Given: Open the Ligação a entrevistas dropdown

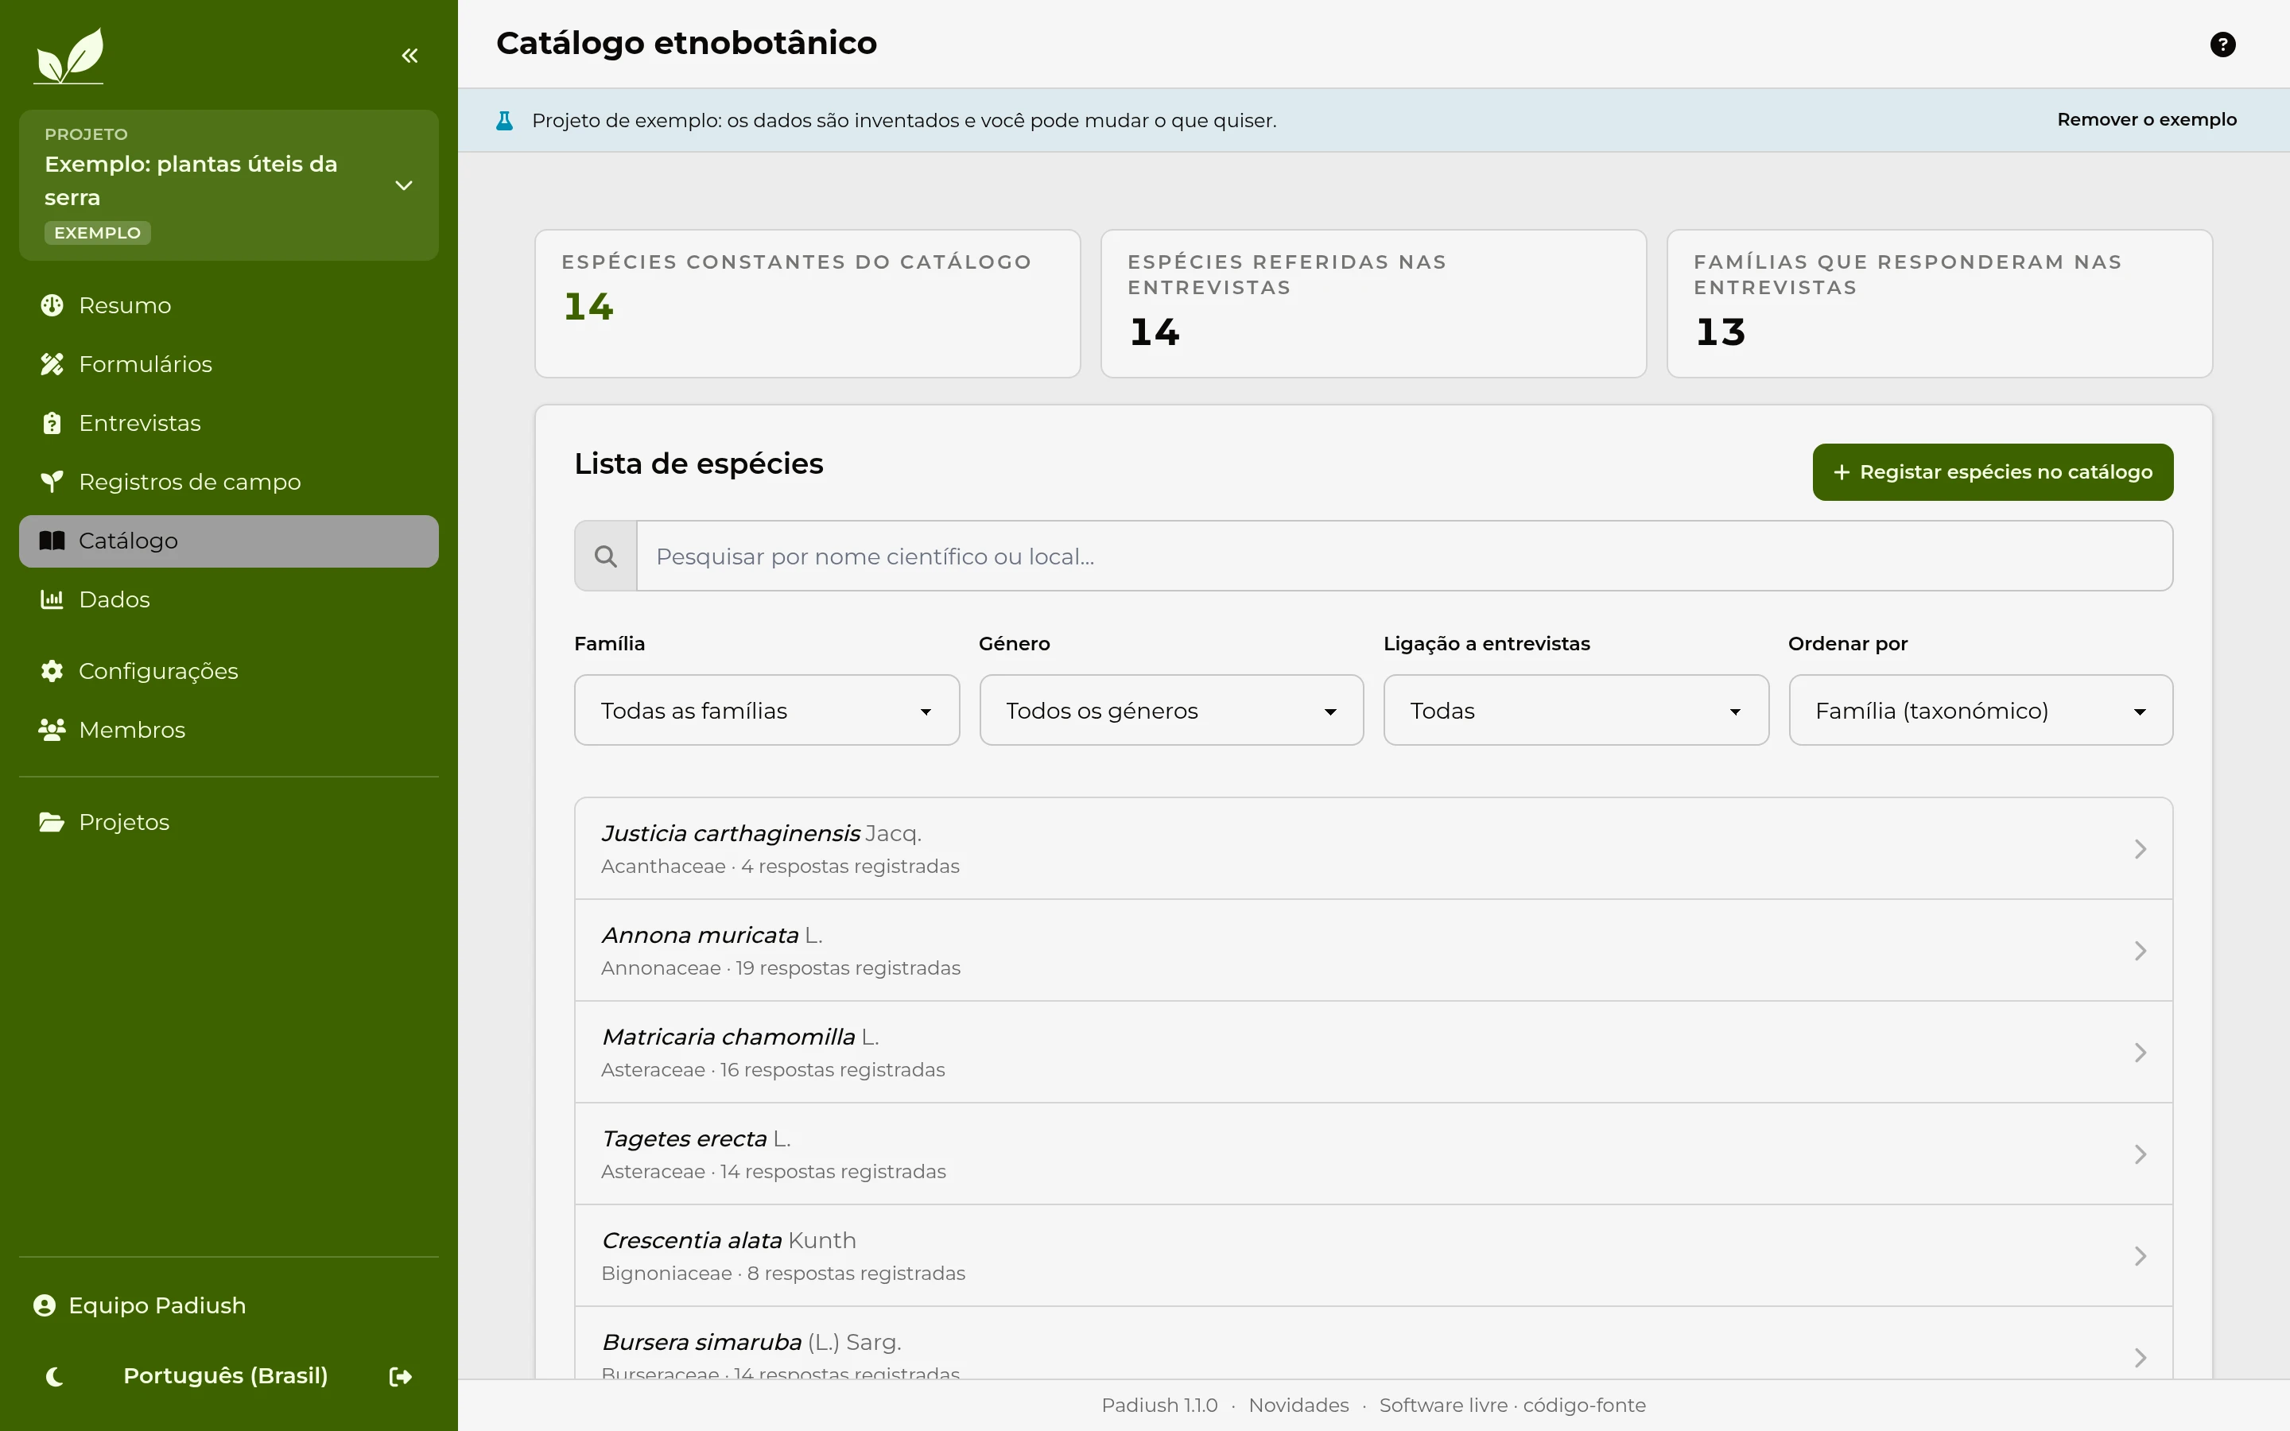Looking at the screenshot, I should (x=1575, y=711).
